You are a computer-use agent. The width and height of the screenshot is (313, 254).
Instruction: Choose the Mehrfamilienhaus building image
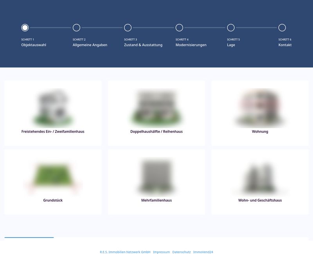tap(156, 177)
